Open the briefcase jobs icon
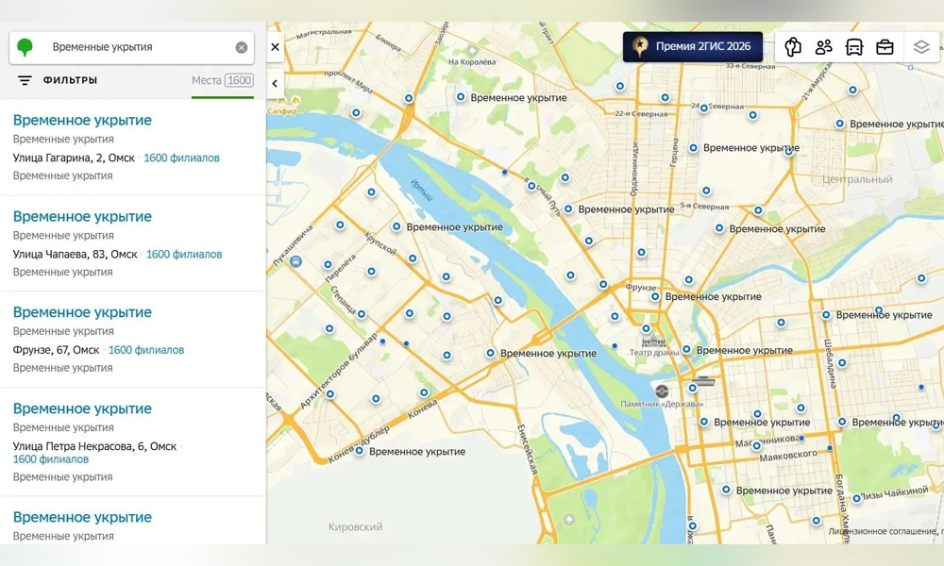Image resolution: width=944 pixels, height=566 pixels. pos(885,47)
